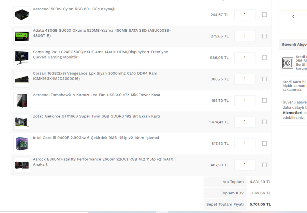Click quantity box for Corsair Vengeance RAM
307x213 pixels.
pos(245,79)
